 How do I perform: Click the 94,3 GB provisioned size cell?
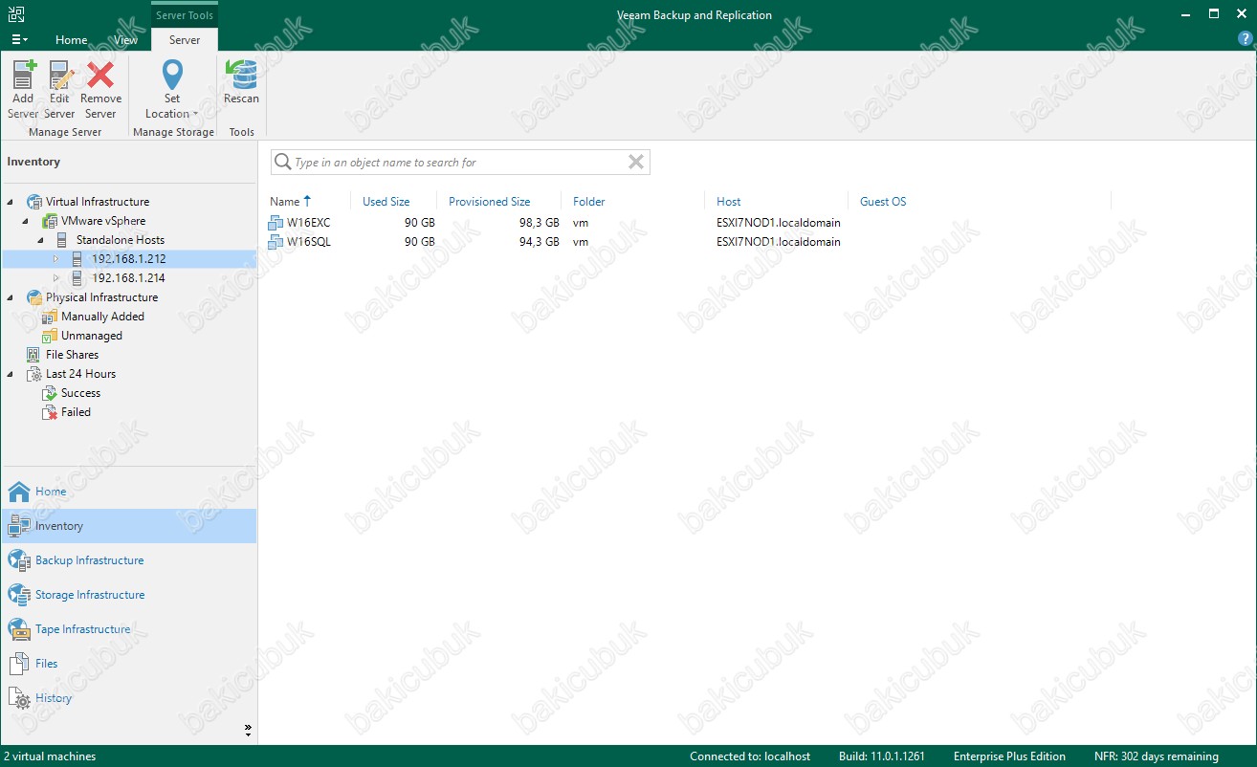pos(540,242)
